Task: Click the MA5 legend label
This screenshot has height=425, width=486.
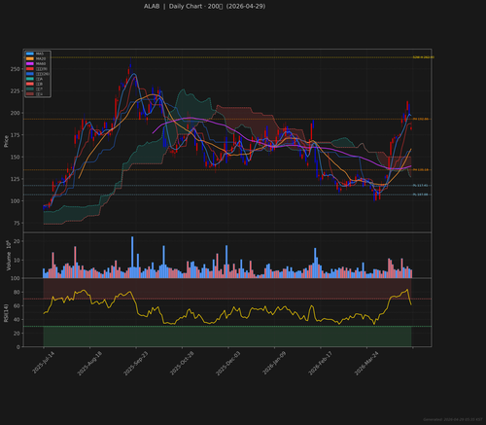Action: [40, 53]
